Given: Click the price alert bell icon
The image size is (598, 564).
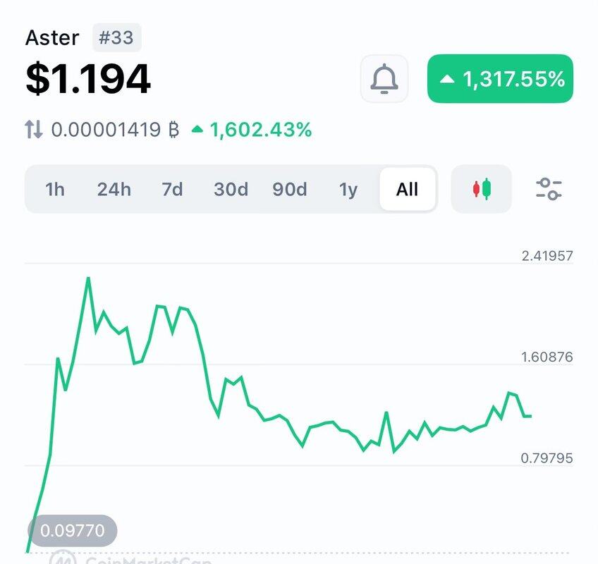Looking at the screenshot, I should click(384, 78).
